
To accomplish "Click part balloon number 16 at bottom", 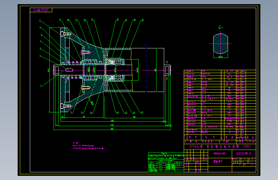I will point(117,112).
